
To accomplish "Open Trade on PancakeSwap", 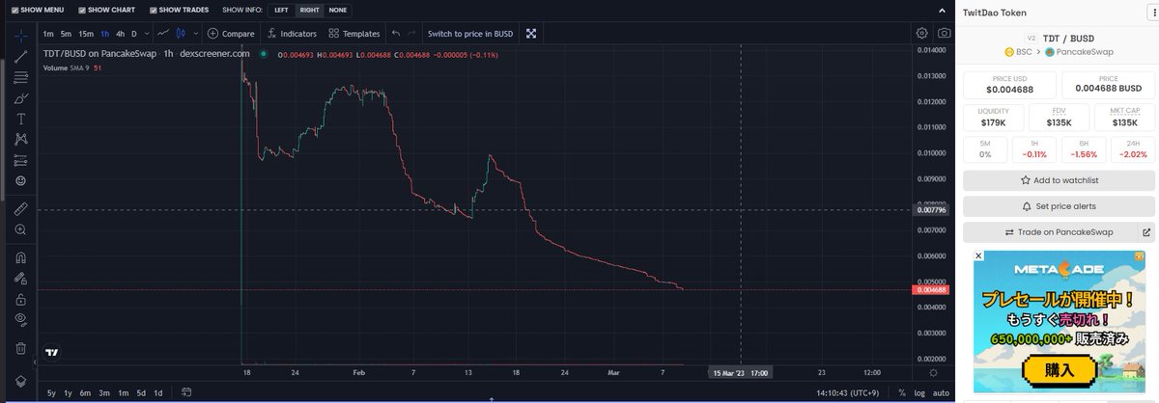I will (1051, 232).
